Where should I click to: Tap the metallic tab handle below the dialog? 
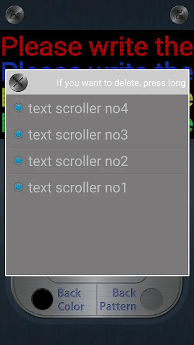point(97,279)
